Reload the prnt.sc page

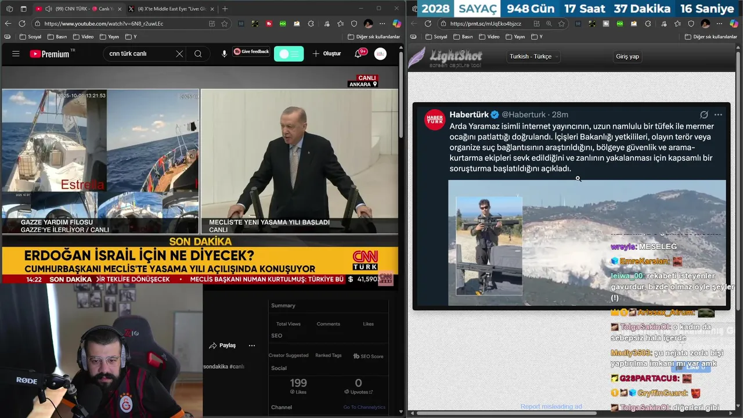(428, 24)
